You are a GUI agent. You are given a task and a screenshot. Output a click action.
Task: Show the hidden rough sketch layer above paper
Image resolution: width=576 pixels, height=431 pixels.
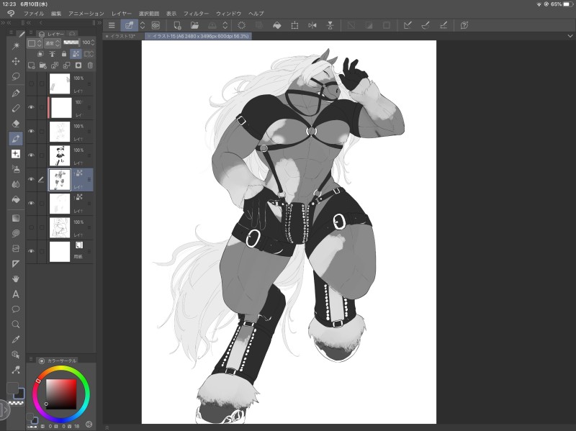pos(31,227)
